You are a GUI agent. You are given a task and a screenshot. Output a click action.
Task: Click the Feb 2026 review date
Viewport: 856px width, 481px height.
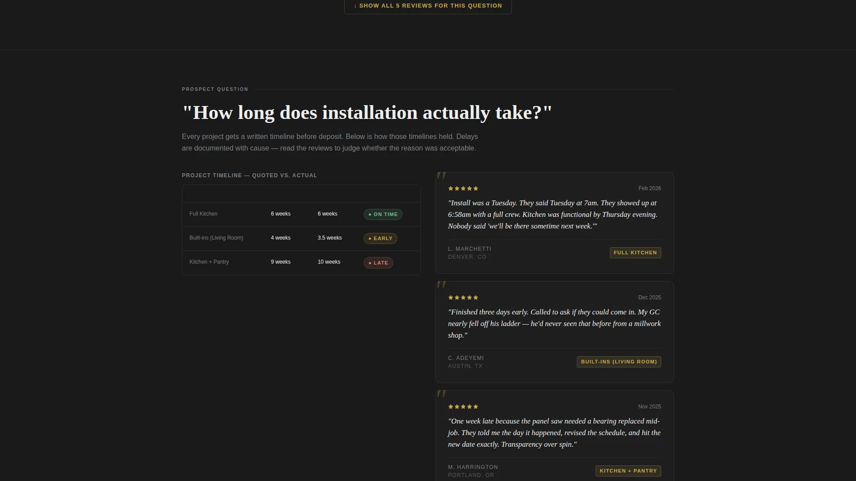click(650, 188)
